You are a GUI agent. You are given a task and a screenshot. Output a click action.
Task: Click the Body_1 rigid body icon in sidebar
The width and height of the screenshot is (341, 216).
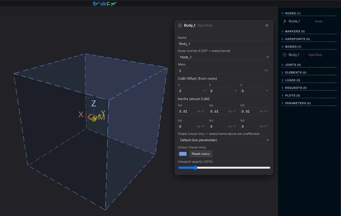[x=285, y=55]
